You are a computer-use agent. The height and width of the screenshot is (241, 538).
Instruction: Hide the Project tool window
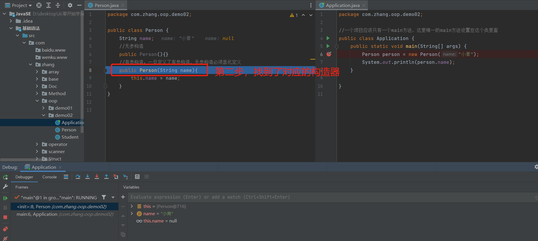pyautogui.click(x=79, y=5)
